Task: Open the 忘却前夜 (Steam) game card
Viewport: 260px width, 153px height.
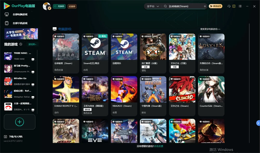Action: pos(66,53)
